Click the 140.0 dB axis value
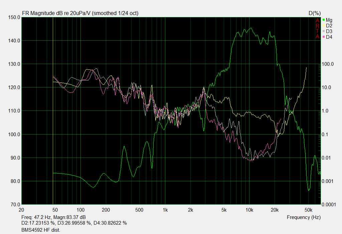The width and height of the screenshot is (342, 234). coord(14,41)
